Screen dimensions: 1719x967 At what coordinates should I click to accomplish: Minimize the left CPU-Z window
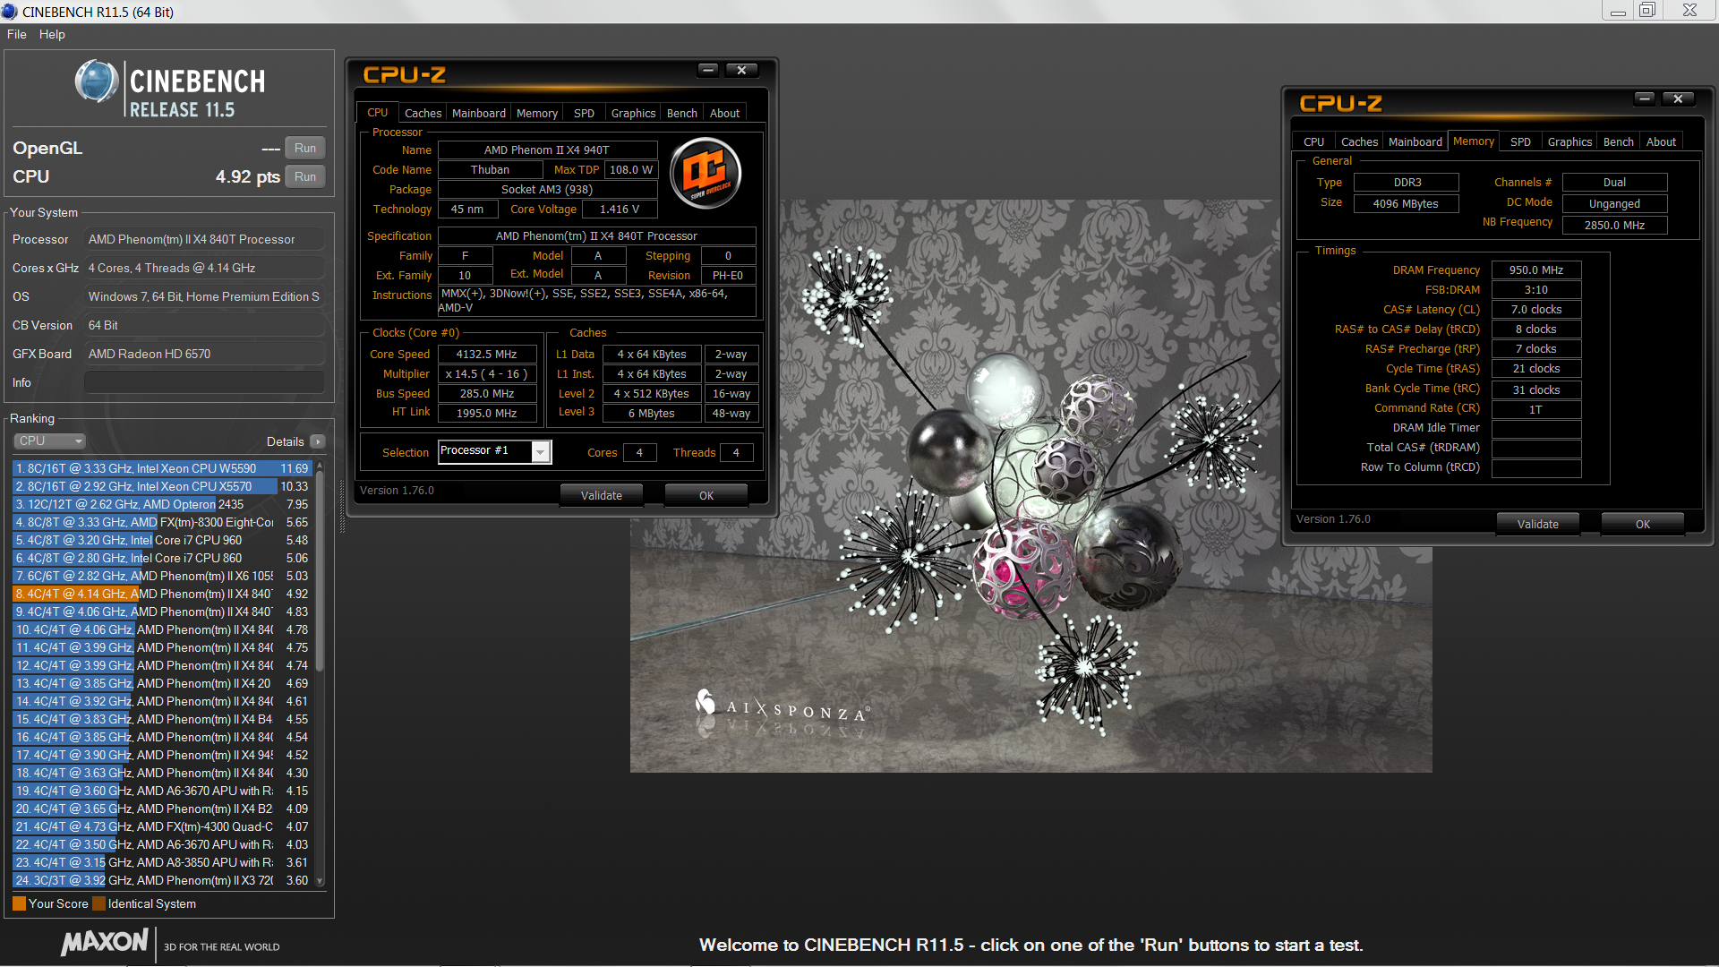tap(708, 70)
